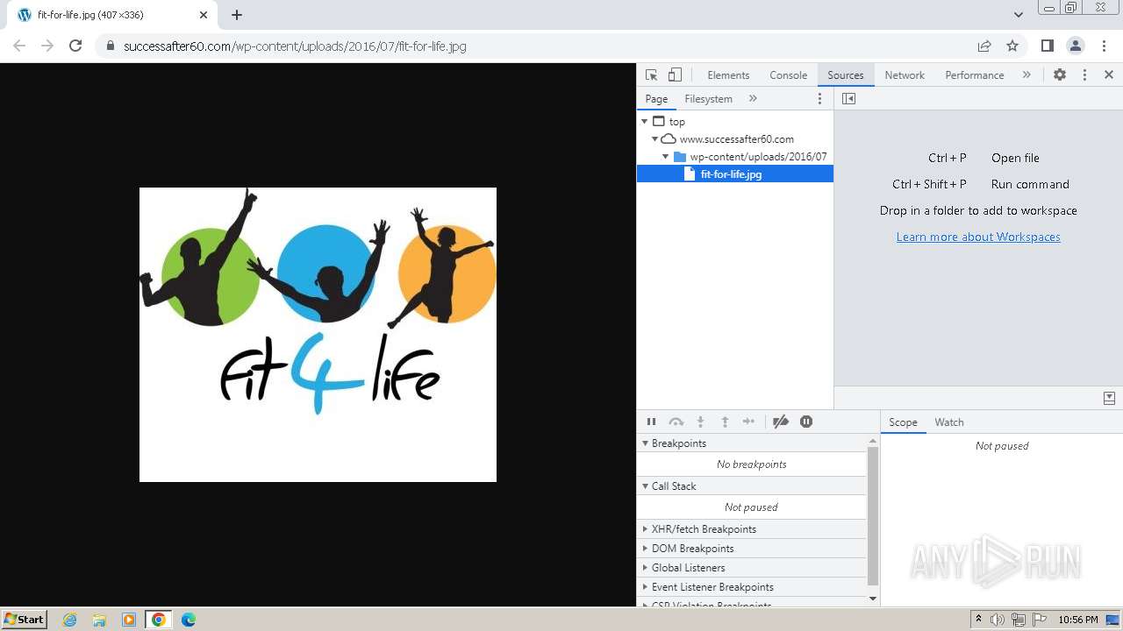Toggle deactivate breakpoints icon
Image resolution: width=1123 pixels, height=631 pixels.
[780, 422]
